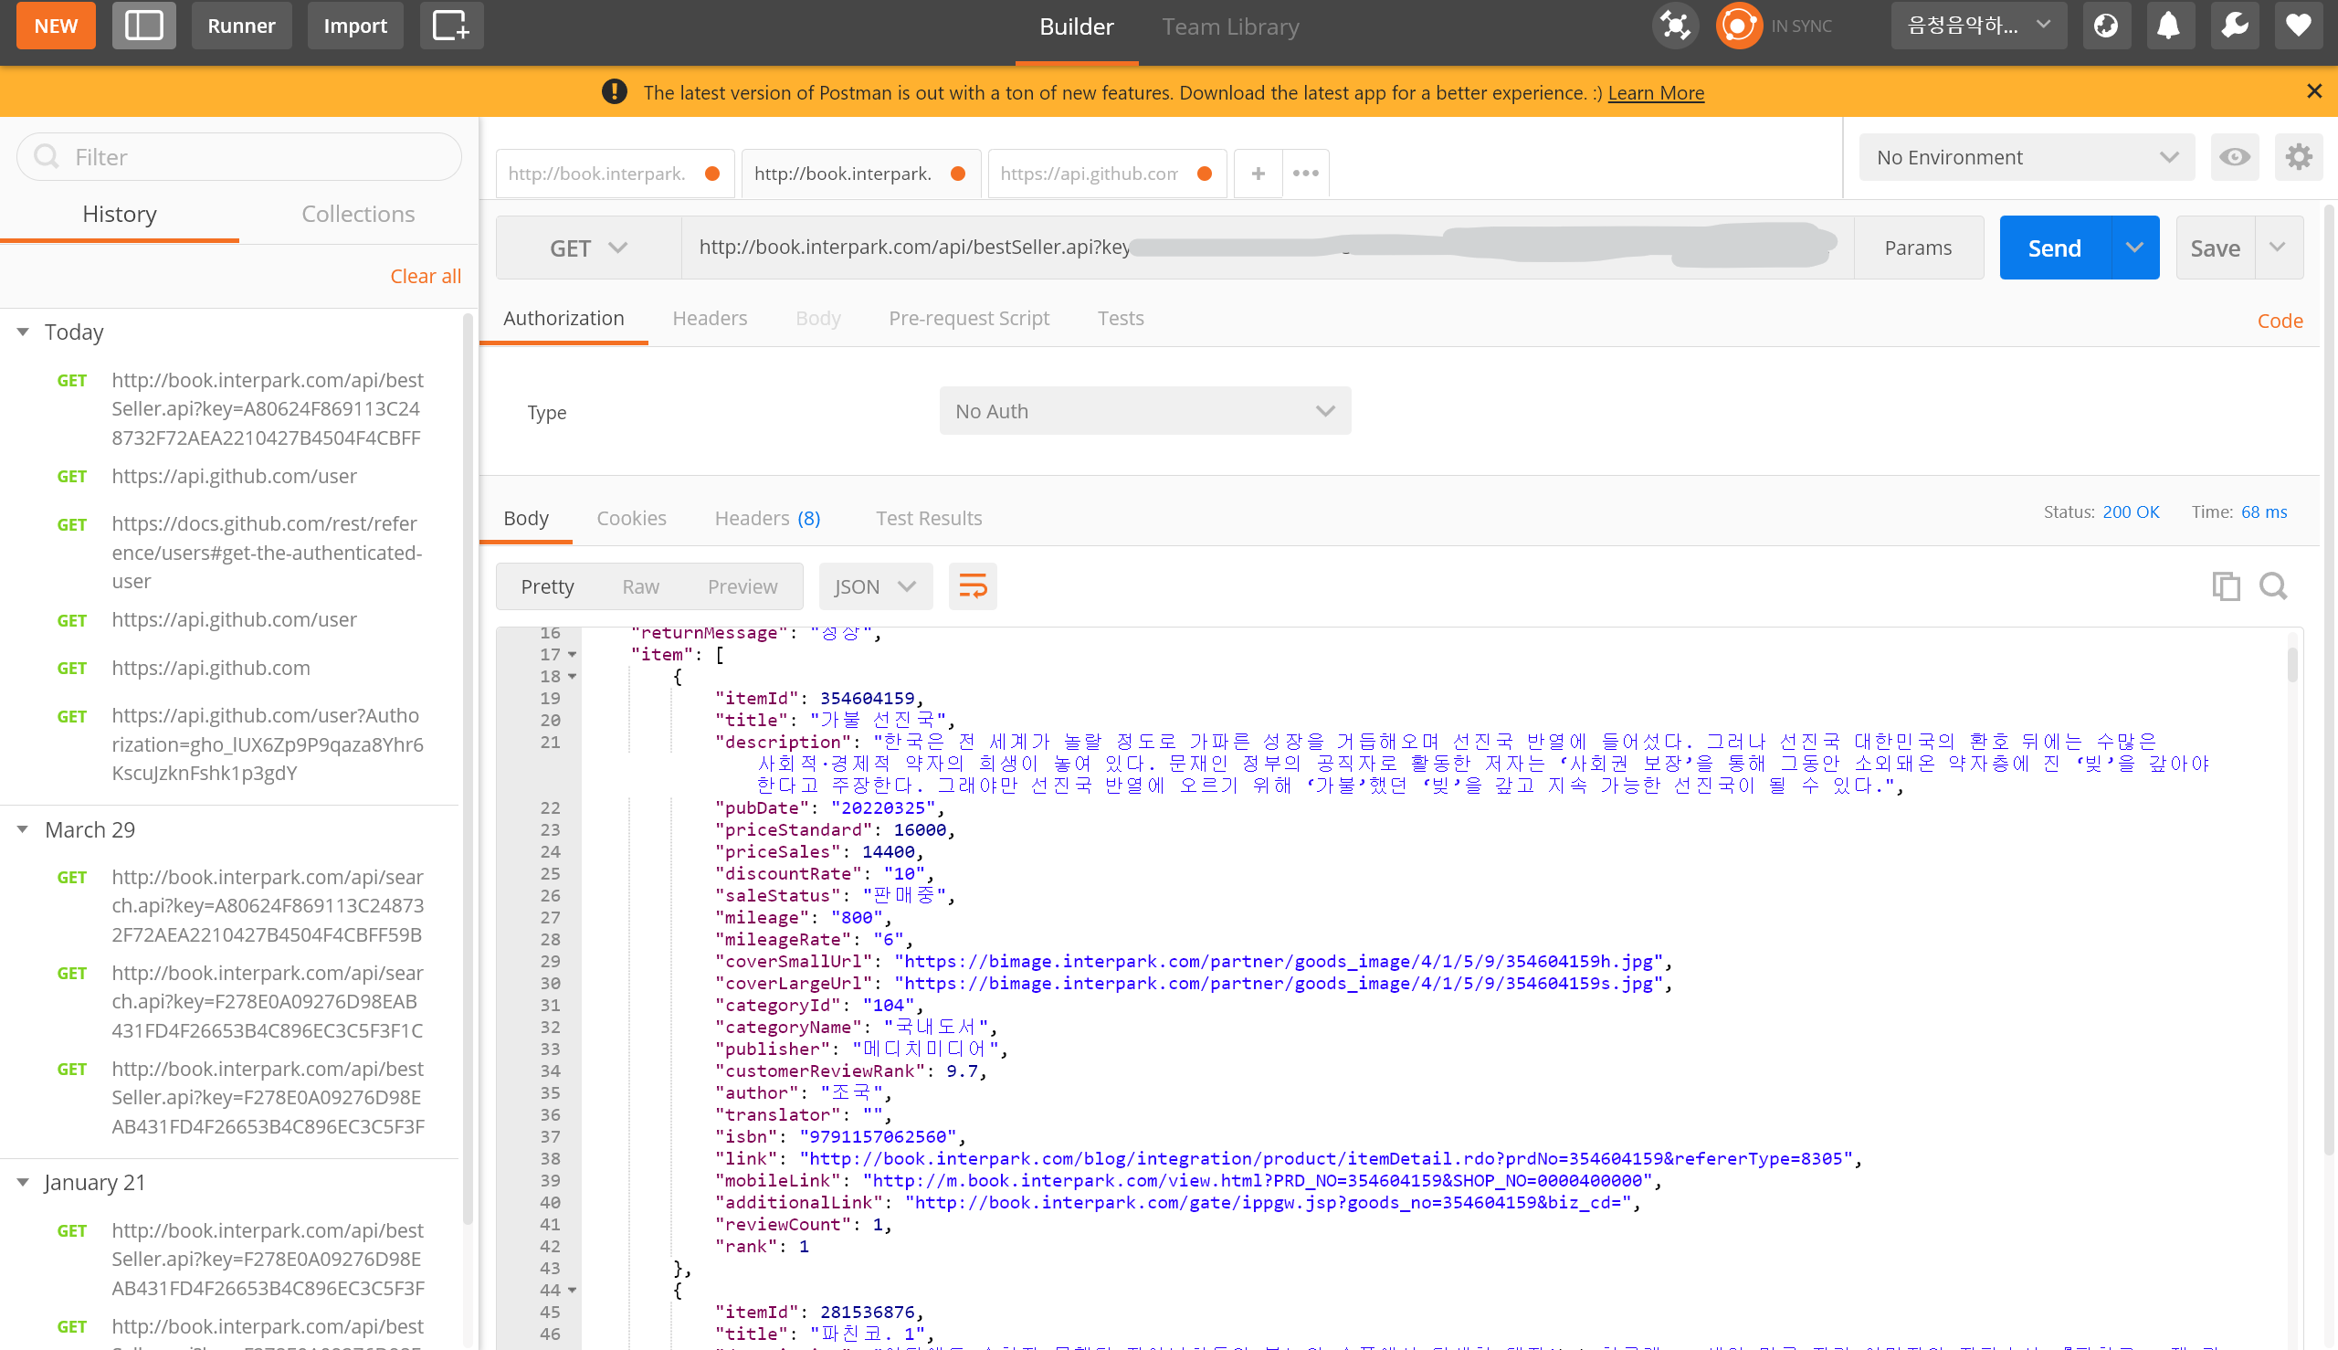Click the orange IN SYNC status icon
2338x1350 pixels.
click(1738, 25)
